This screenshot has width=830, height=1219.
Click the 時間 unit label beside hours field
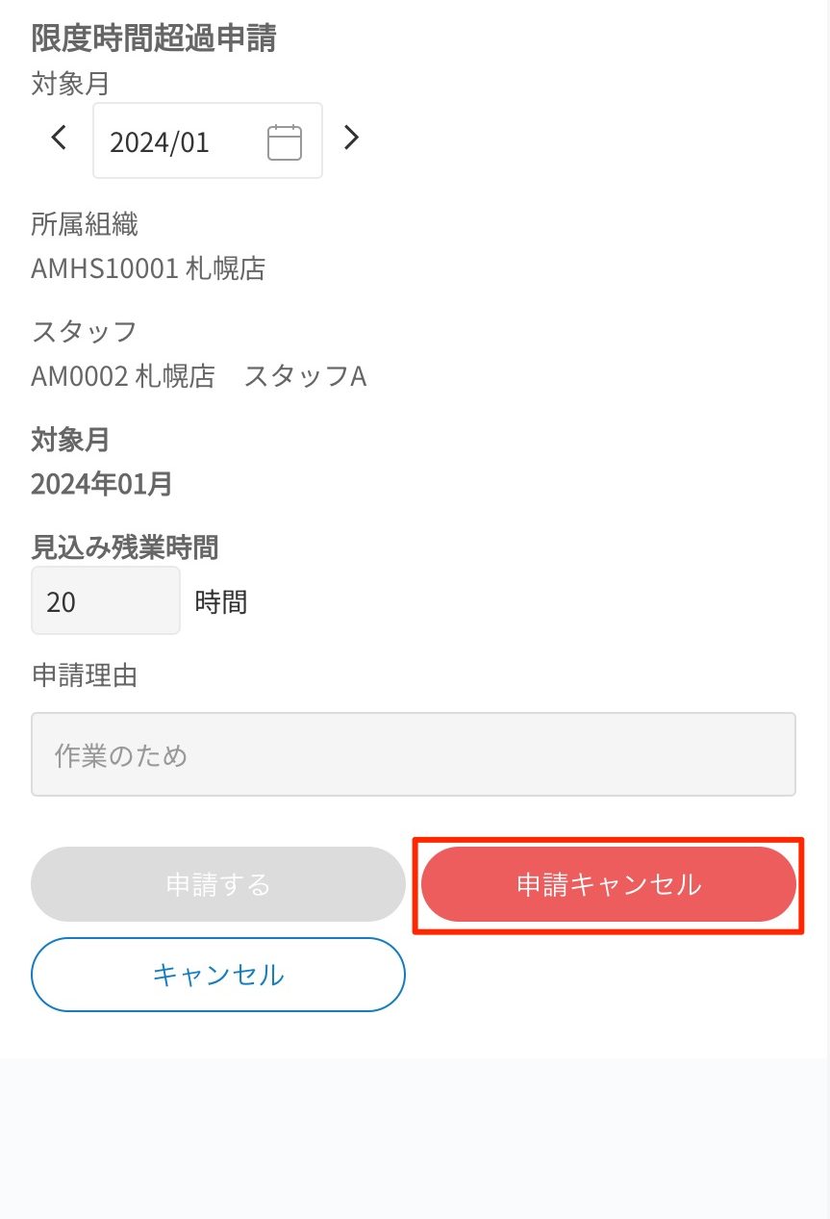coord(221,602)
